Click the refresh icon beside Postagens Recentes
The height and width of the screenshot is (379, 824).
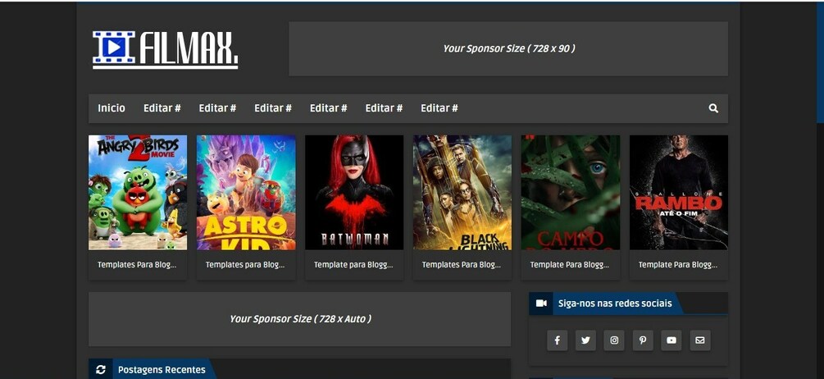point(101,369)
